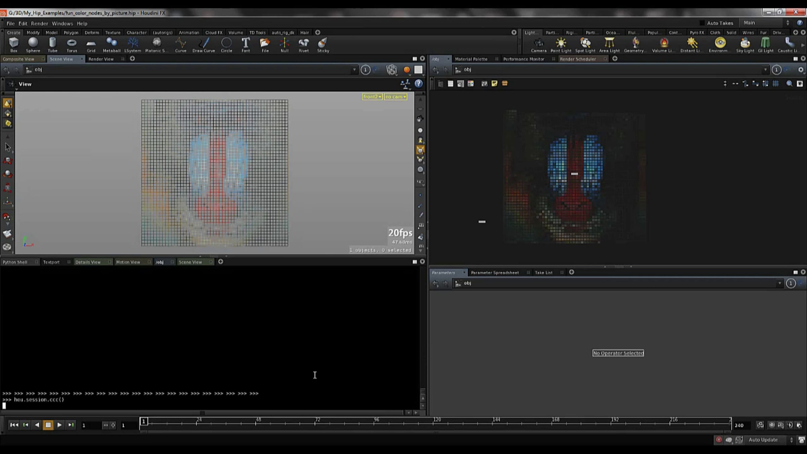Create an Area Light

click(609, 45)
